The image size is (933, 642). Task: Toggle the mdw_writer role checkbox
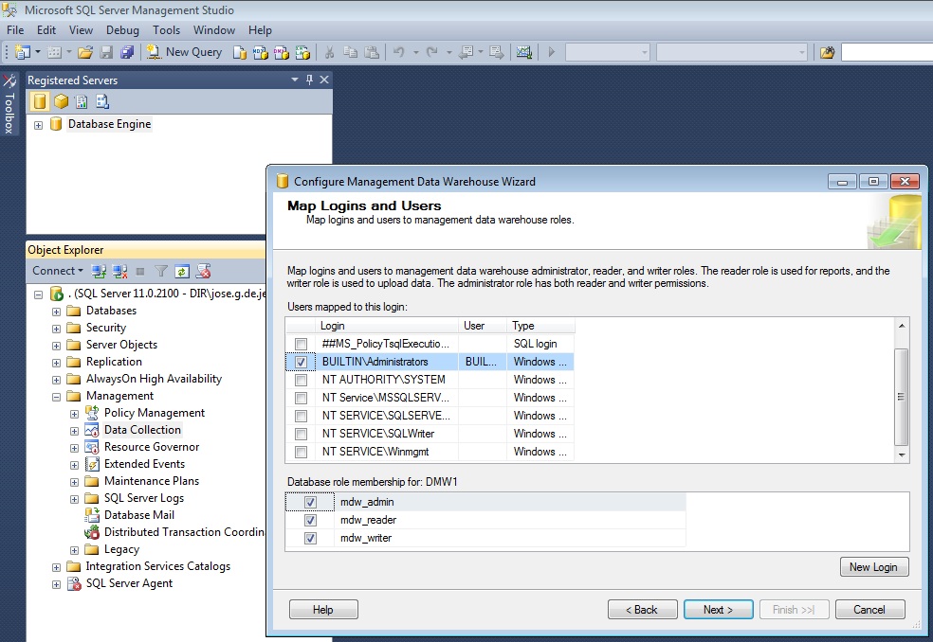tap(310, 538)
